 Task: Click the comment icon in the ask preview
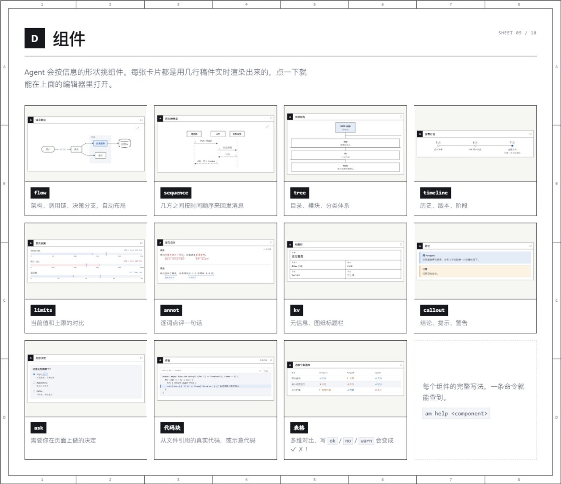pyautogui.click(x=142, y=358)
